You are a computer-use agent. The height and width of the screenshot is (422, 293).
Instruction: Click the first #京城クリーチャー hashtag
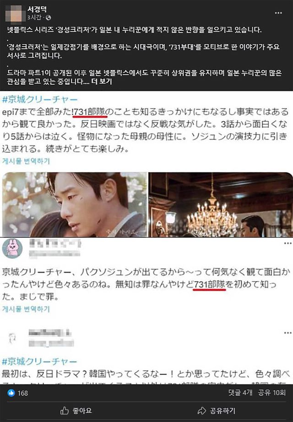(x=39, y=99)
